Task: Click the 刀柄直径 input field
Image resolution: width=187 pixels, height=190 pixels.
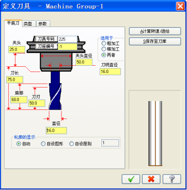Action: (110, 72)
